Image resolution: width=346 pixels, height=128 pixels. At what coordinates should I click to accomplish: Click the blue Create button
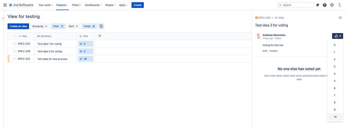pos(137,5)
